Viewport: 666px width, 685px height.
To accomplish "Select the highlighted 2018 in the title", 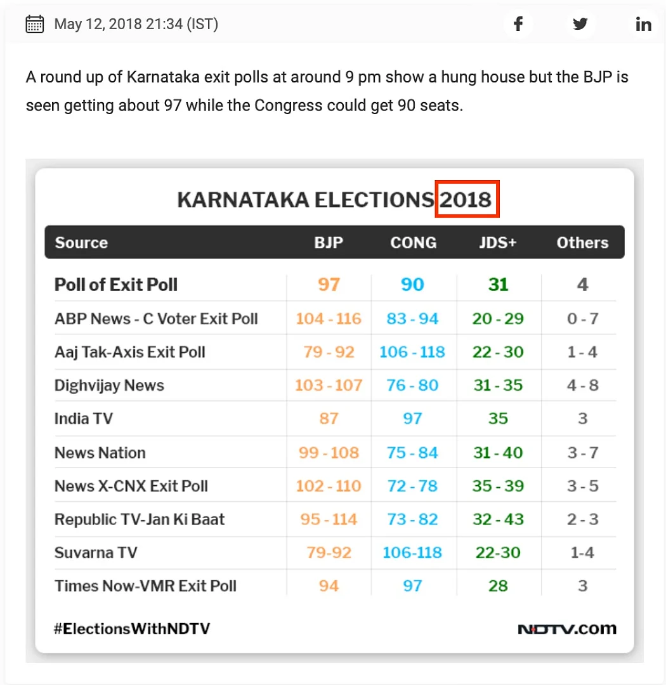I will click(467, 199).
